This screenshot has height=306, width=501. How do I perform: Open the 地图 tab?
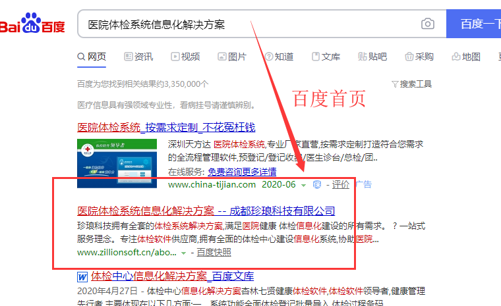tap(466, 57)
